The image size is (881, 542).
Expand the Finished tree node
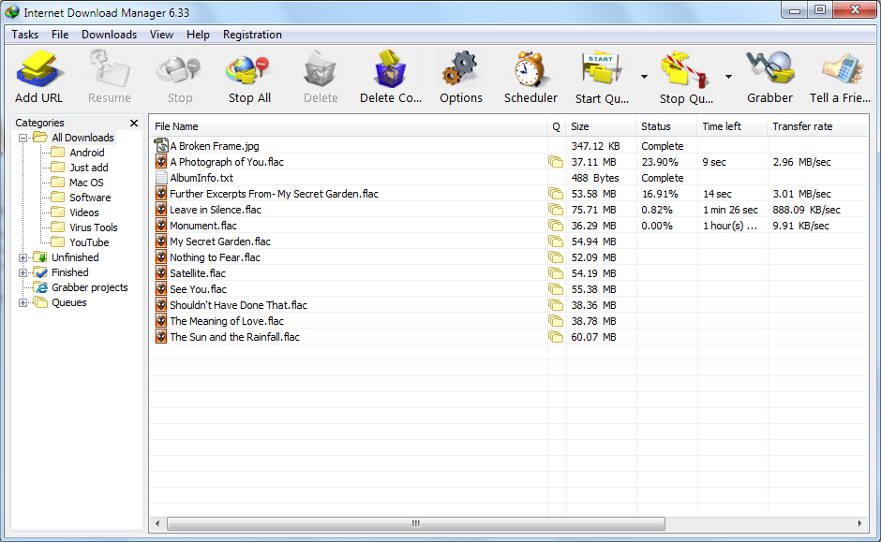(23, 272)
